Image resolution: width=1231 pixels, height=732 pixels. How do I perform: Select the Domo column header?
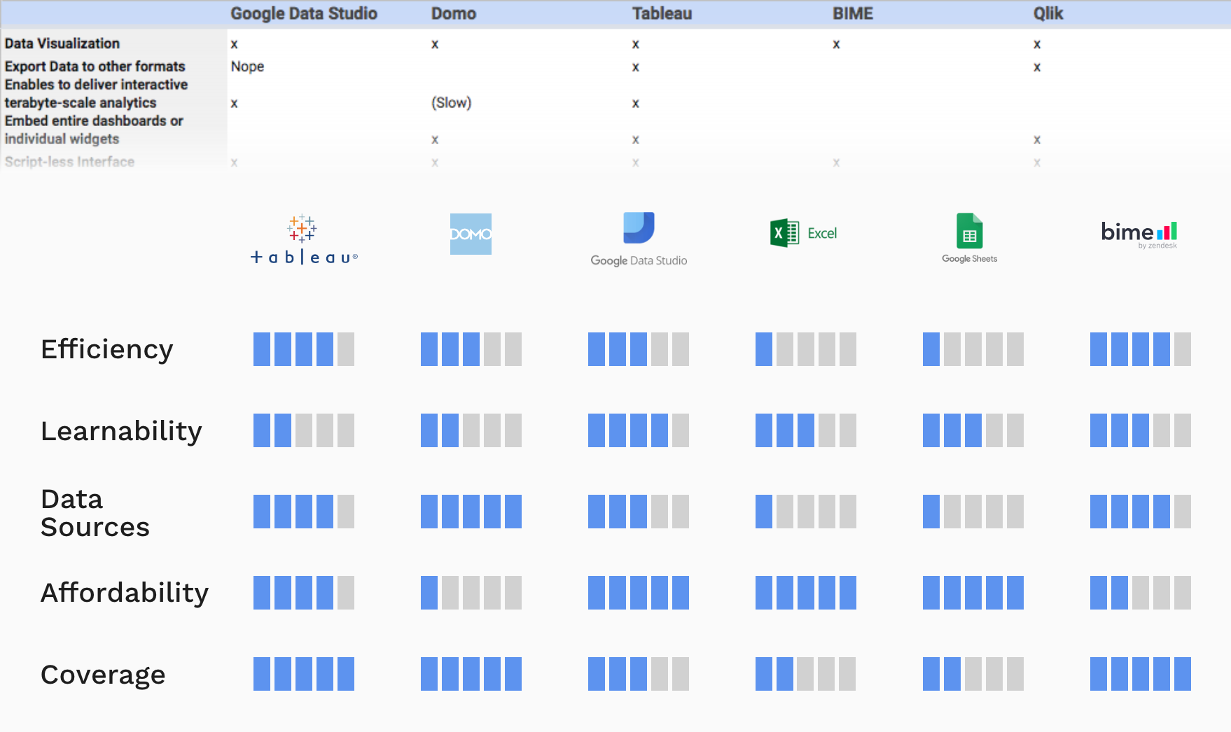pyautogui.click(x=454, y=13)
